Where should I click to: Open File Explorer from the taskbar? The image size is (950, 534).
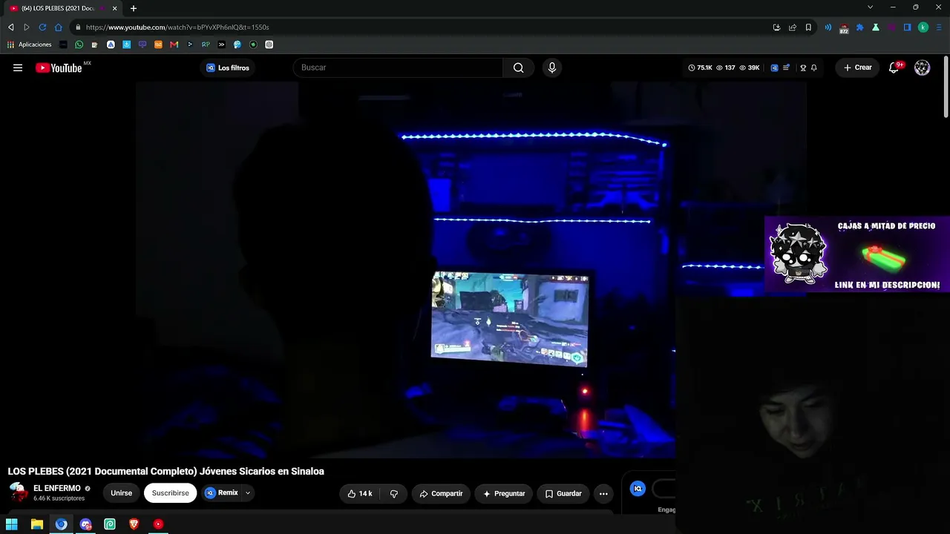36,524
